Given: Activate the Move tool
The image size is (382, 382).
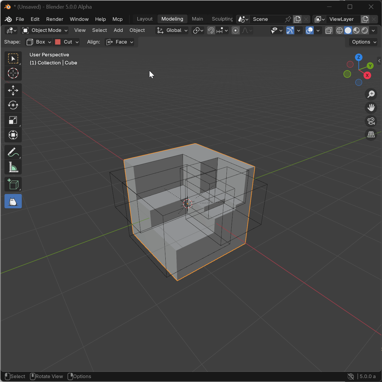Looking at the screenshot, I should tap(13, 90).
